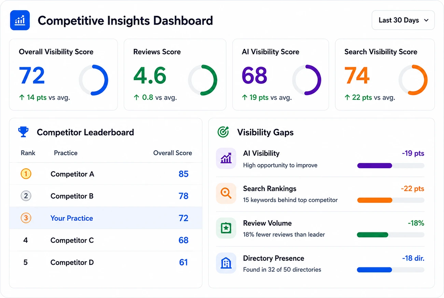This screenshot has height=298, width=444.
Task: Click 'High opportunity to improve' description
Action: (x=280, y=165)
